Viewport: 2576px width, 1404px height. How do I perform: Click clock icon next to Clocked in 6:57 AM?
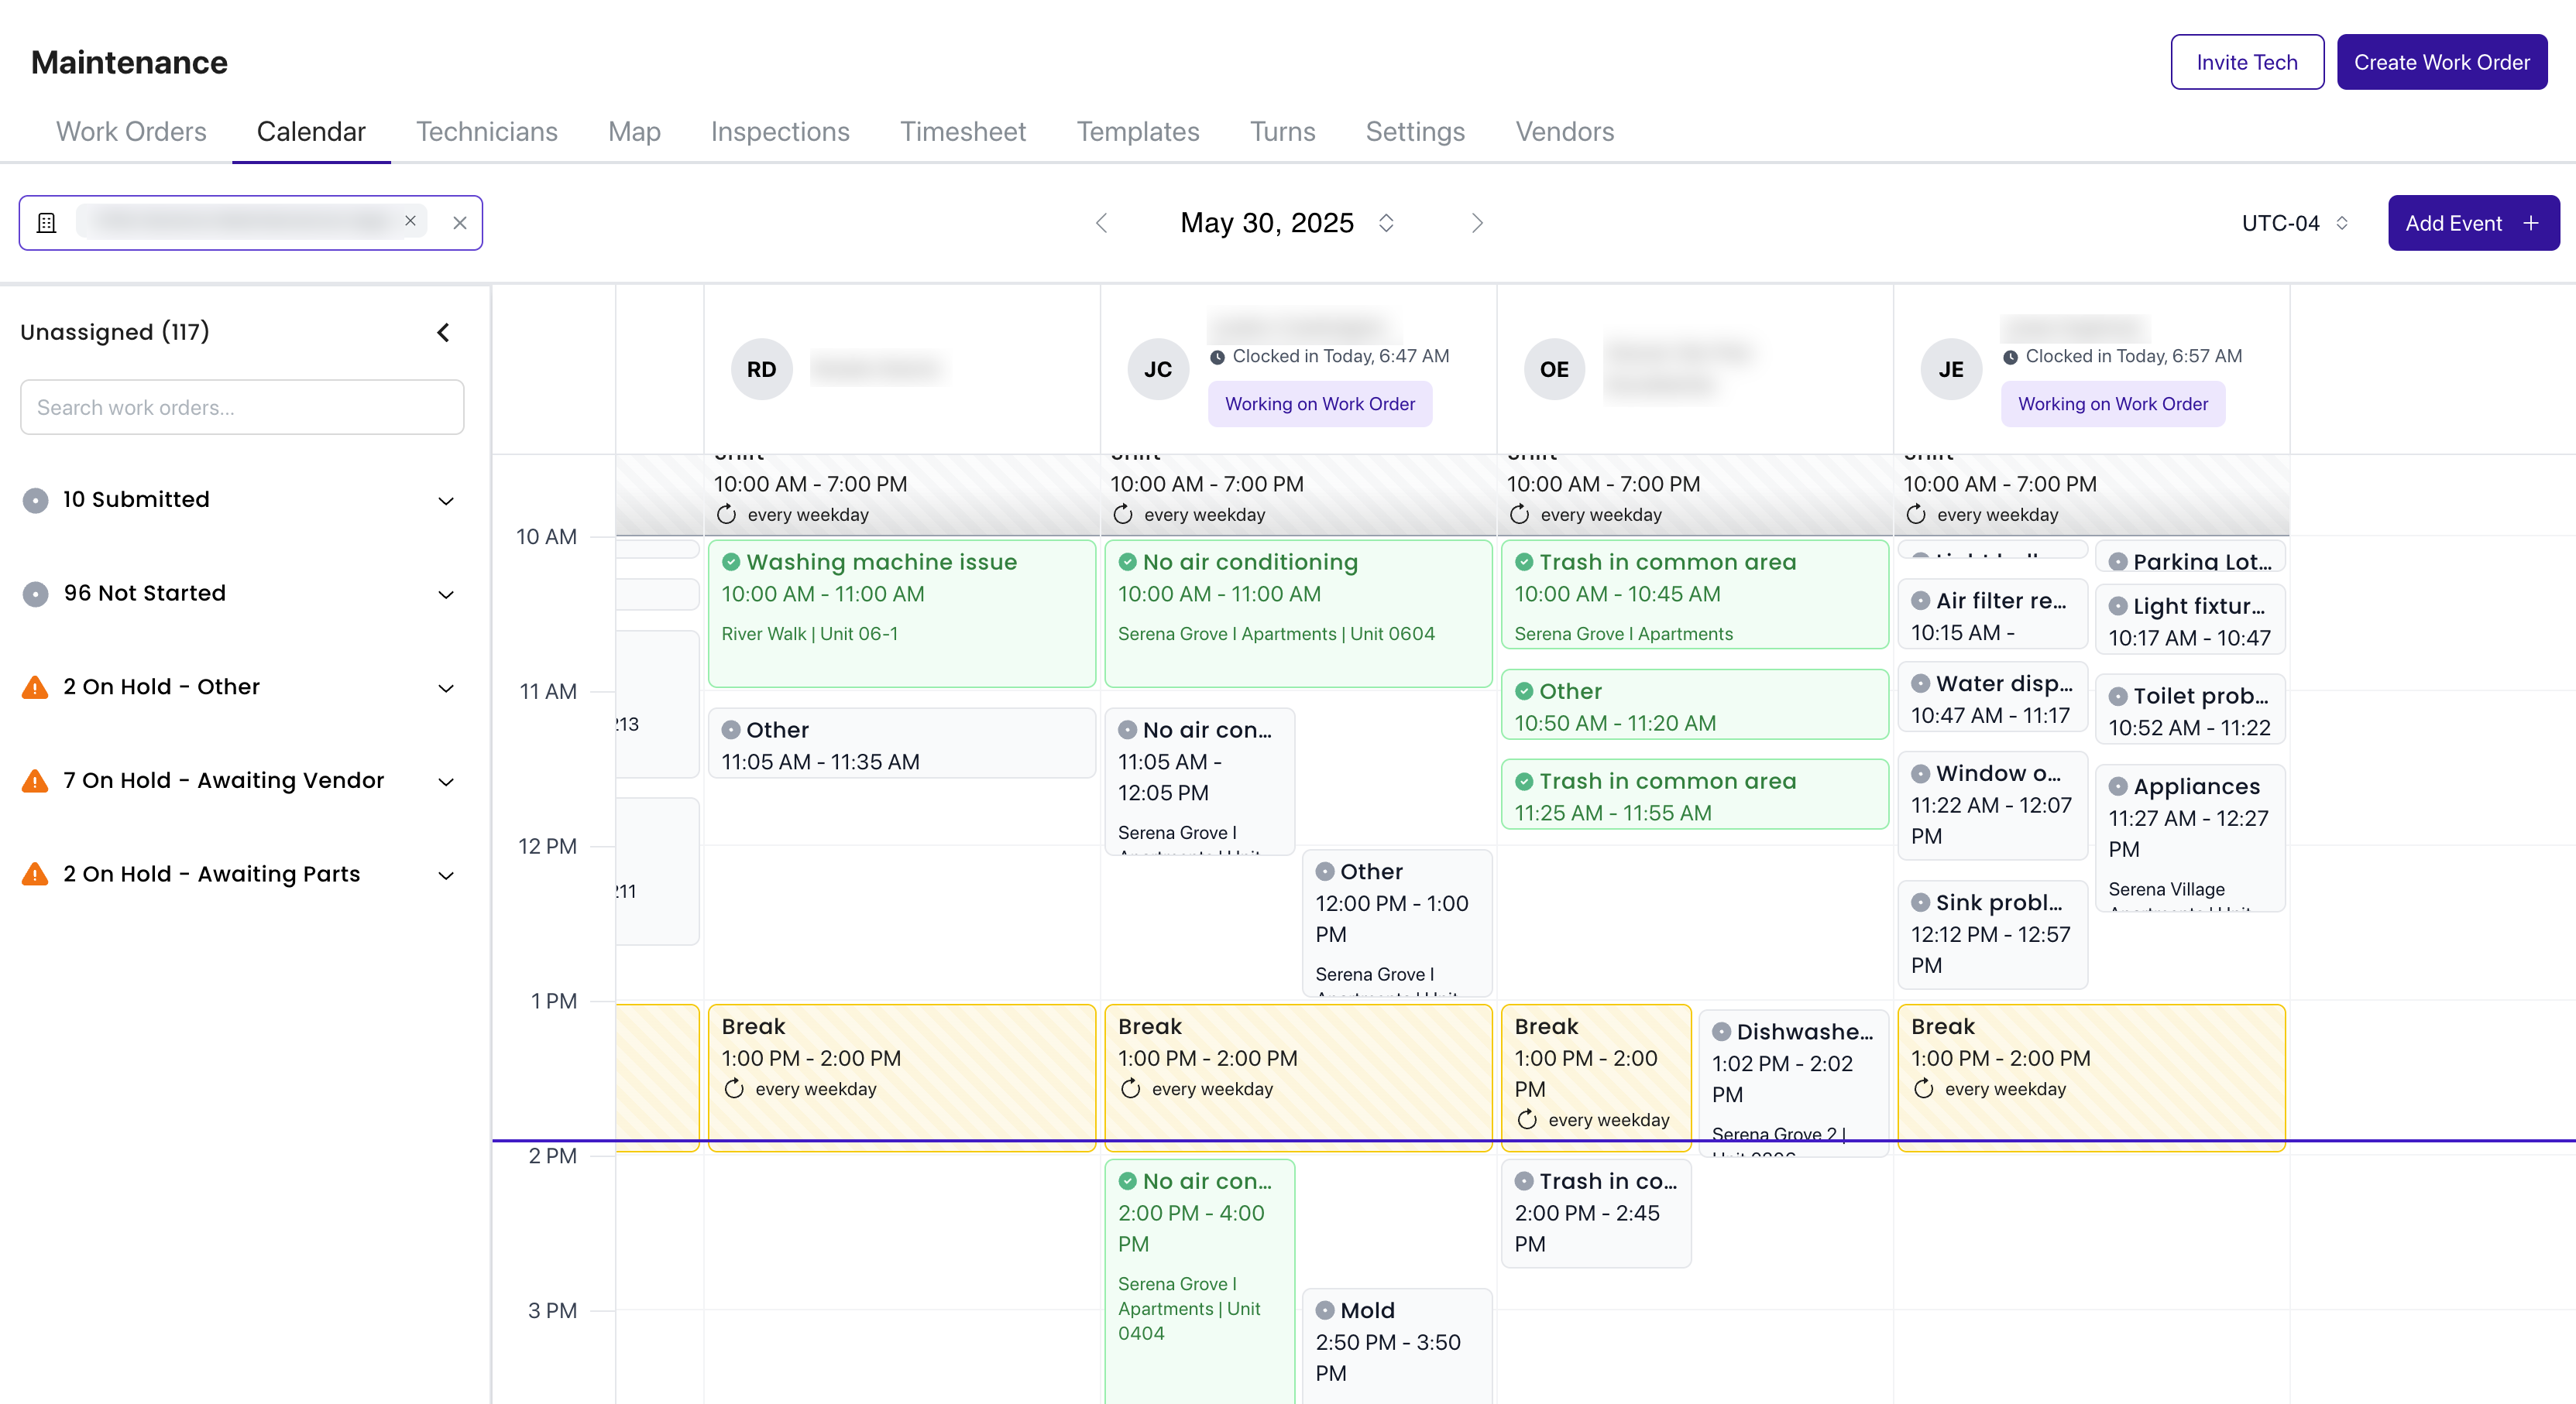pyautogui.click(x=2010, y=357)
